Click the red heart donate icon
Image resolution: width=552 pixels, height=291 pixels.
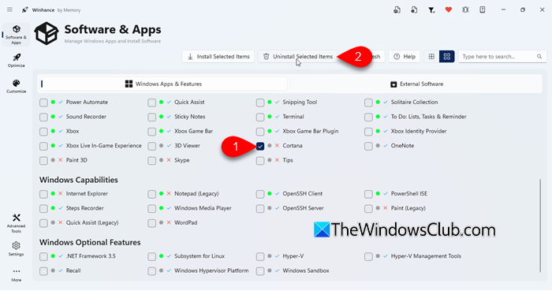tap(448, 9)
